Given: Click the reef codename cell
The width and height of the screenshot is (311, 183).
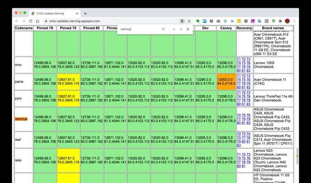Looking at the screenshot, I should click(x=24, y=140).
